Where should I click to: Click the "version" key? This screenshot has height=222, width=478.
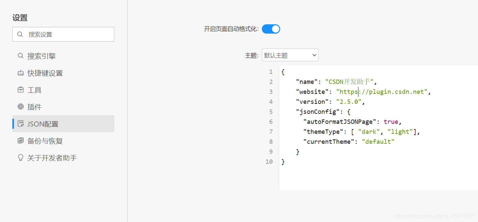[x=312, y=102]
